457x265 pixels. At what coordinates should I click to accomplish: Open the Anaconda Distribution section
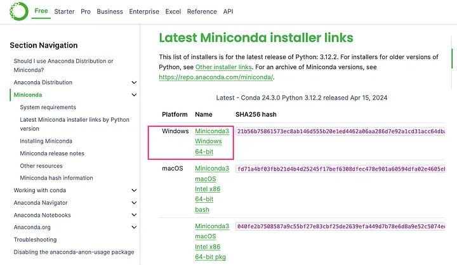pyautogui.click(x=43, y=82)
